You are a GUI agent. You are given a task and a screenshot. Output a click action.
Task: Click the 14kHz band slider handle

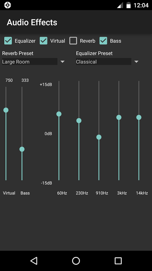[x=139, y=117]
